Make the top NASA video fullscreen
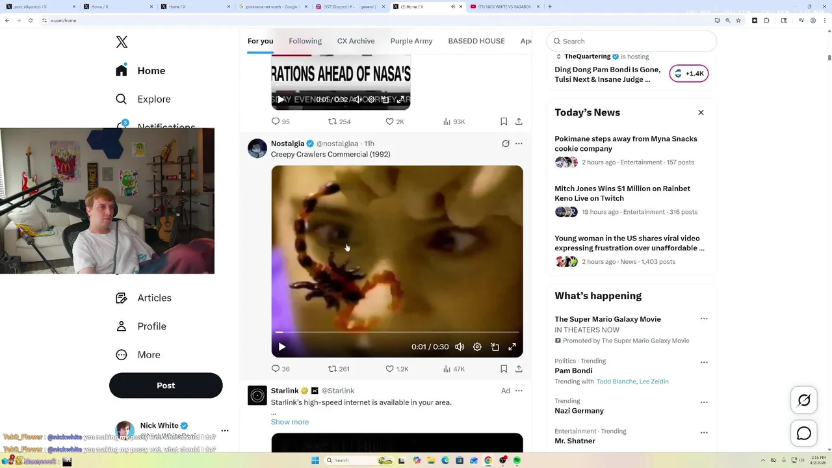 (400, 99)
